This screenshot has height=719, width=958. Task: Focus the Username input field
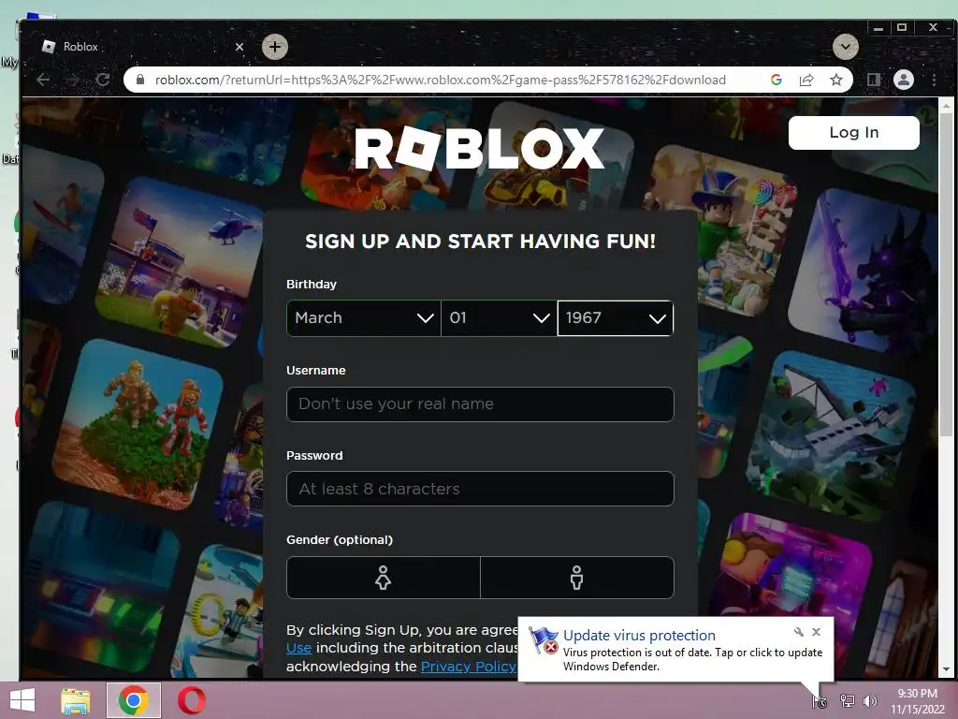(x=480, y=404)
